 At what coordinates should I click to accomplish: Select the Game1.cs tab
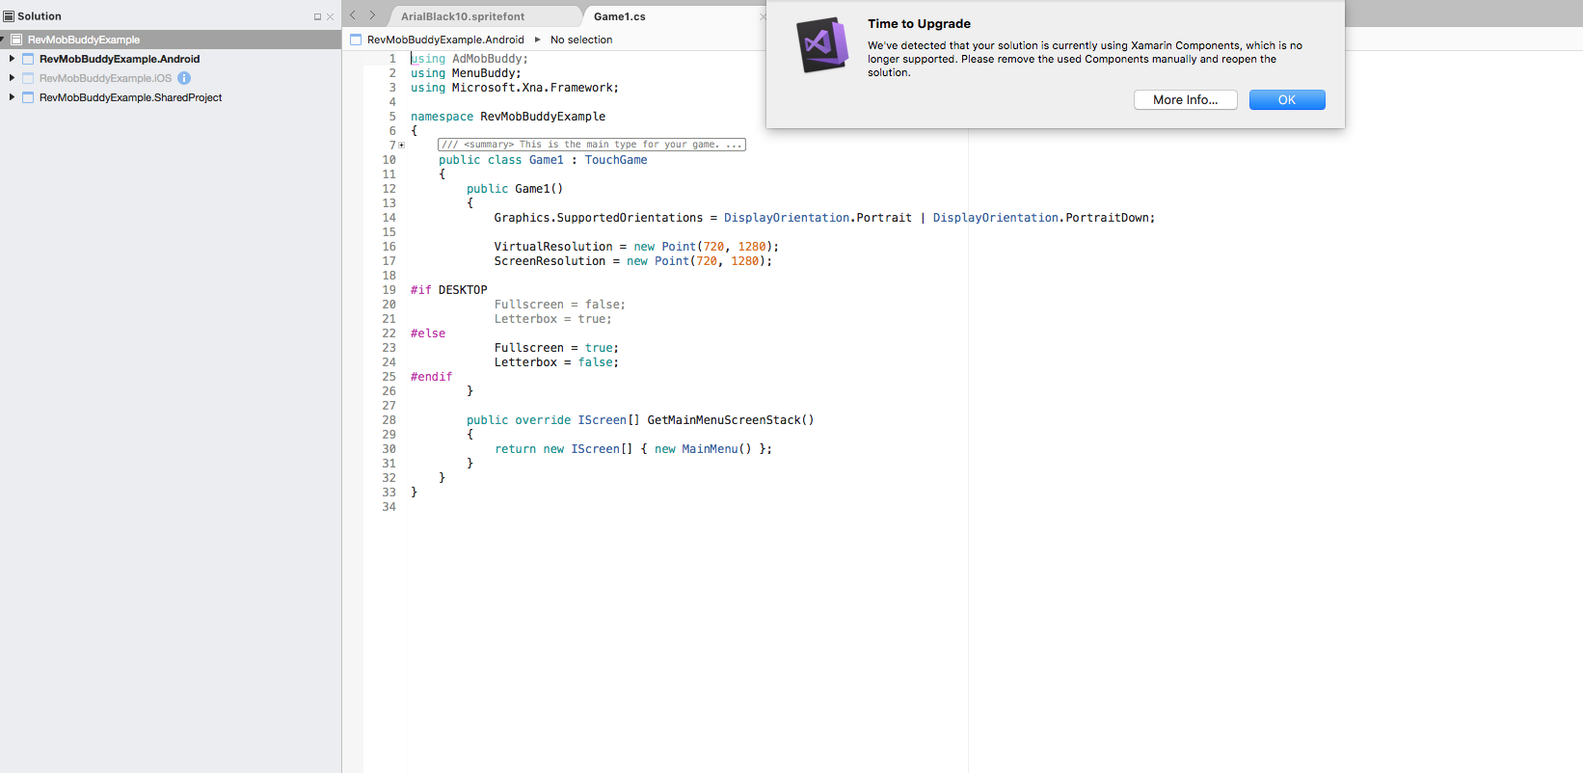tap(620, 16)
